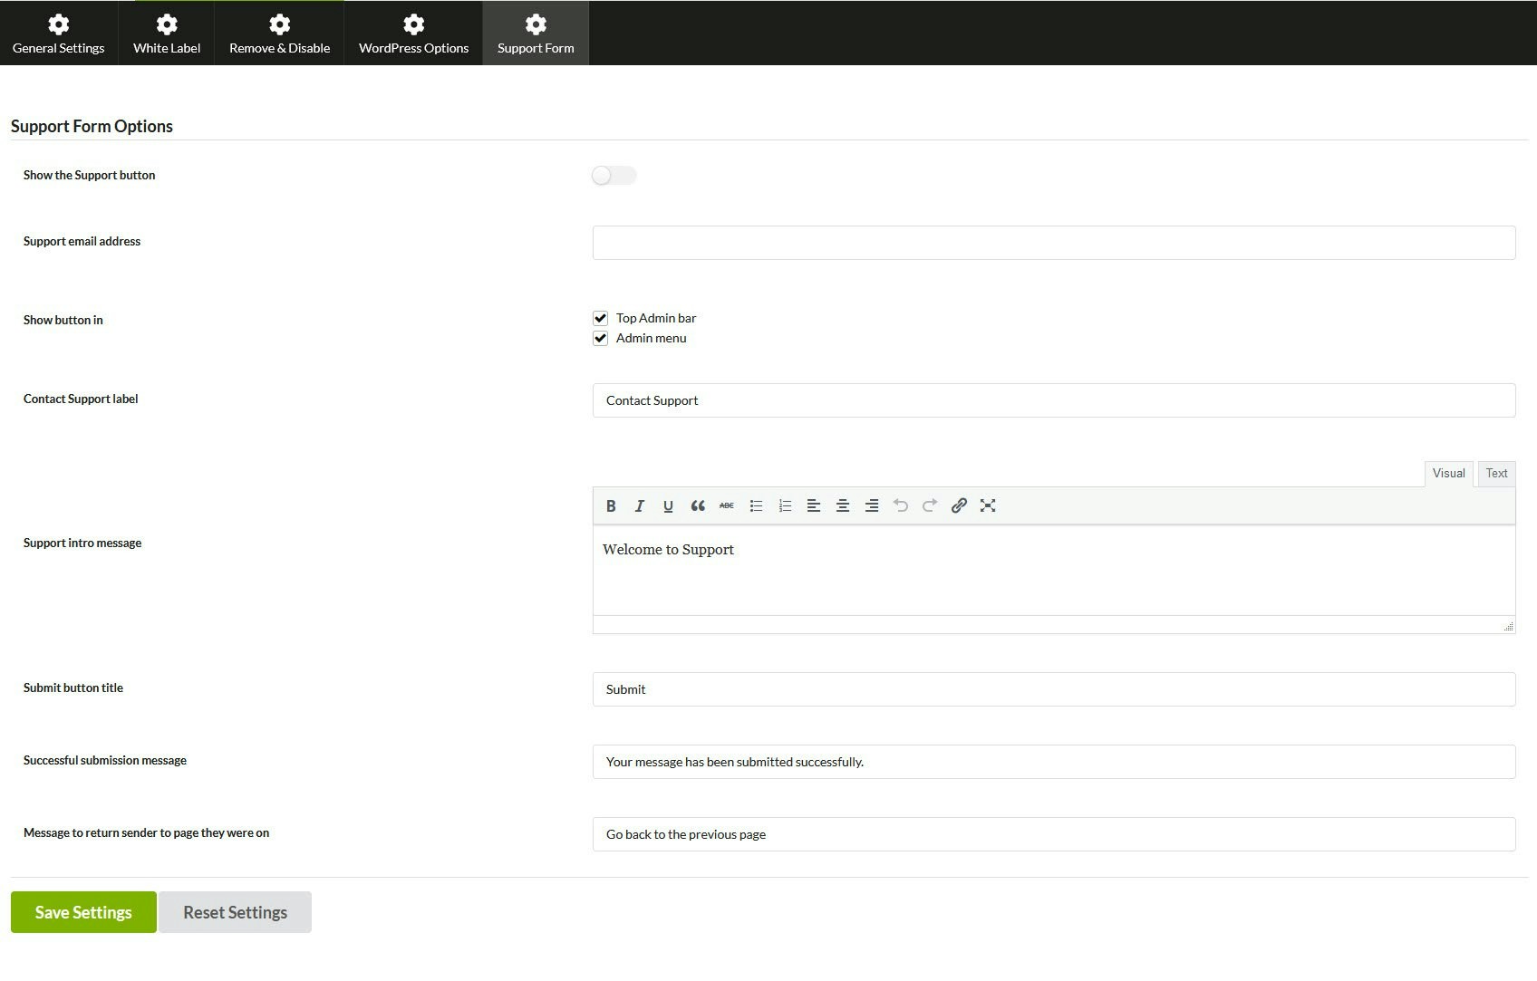The width and height of the screenshot is (1537, 981).
Task: Undo the last editor change
Action: point(901,505)
